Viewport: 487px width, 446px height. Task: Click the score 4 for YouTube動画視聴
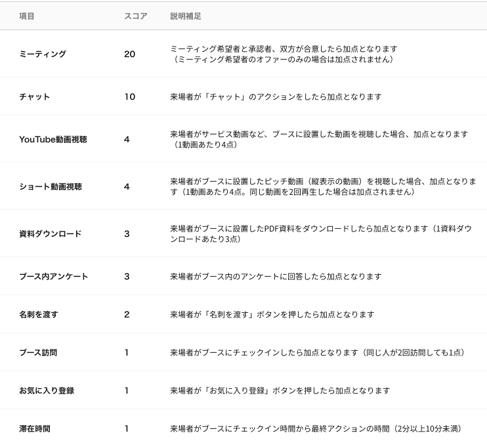point(127,140)
